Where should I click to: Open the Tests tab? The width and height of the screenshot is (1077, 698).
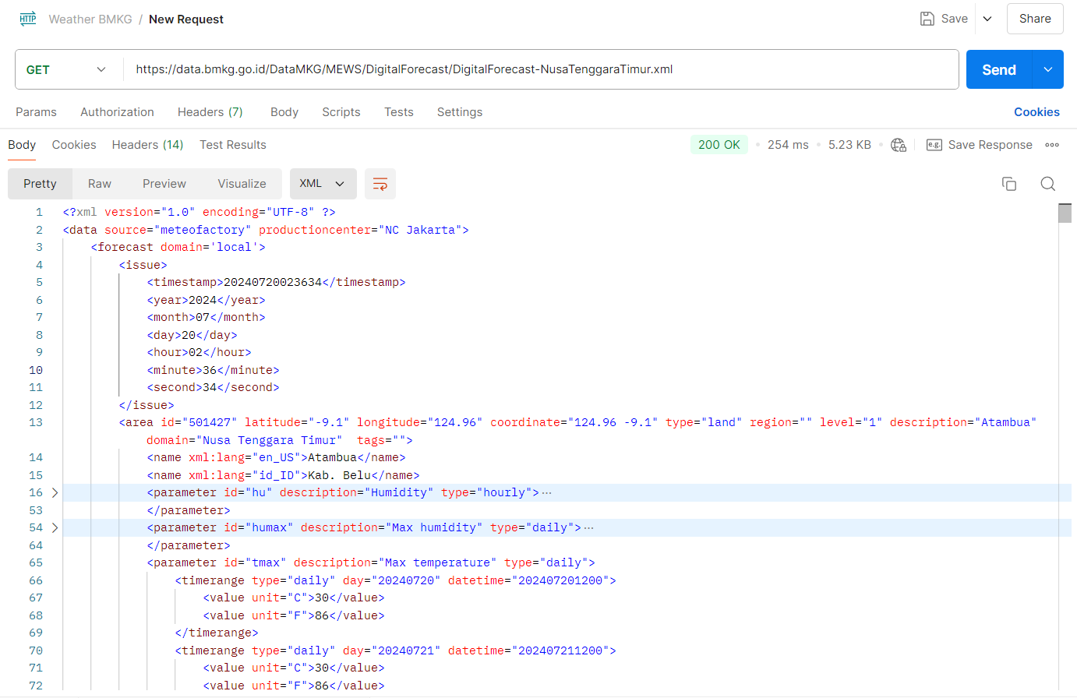pyautogui.click(x=399, y=112)
